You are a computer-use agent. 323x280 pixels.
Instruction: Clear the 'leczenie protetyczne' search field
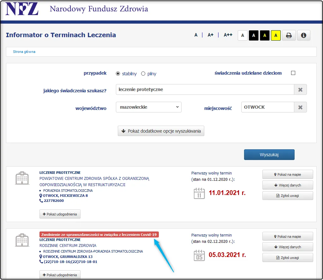click(x=300, y=89)
